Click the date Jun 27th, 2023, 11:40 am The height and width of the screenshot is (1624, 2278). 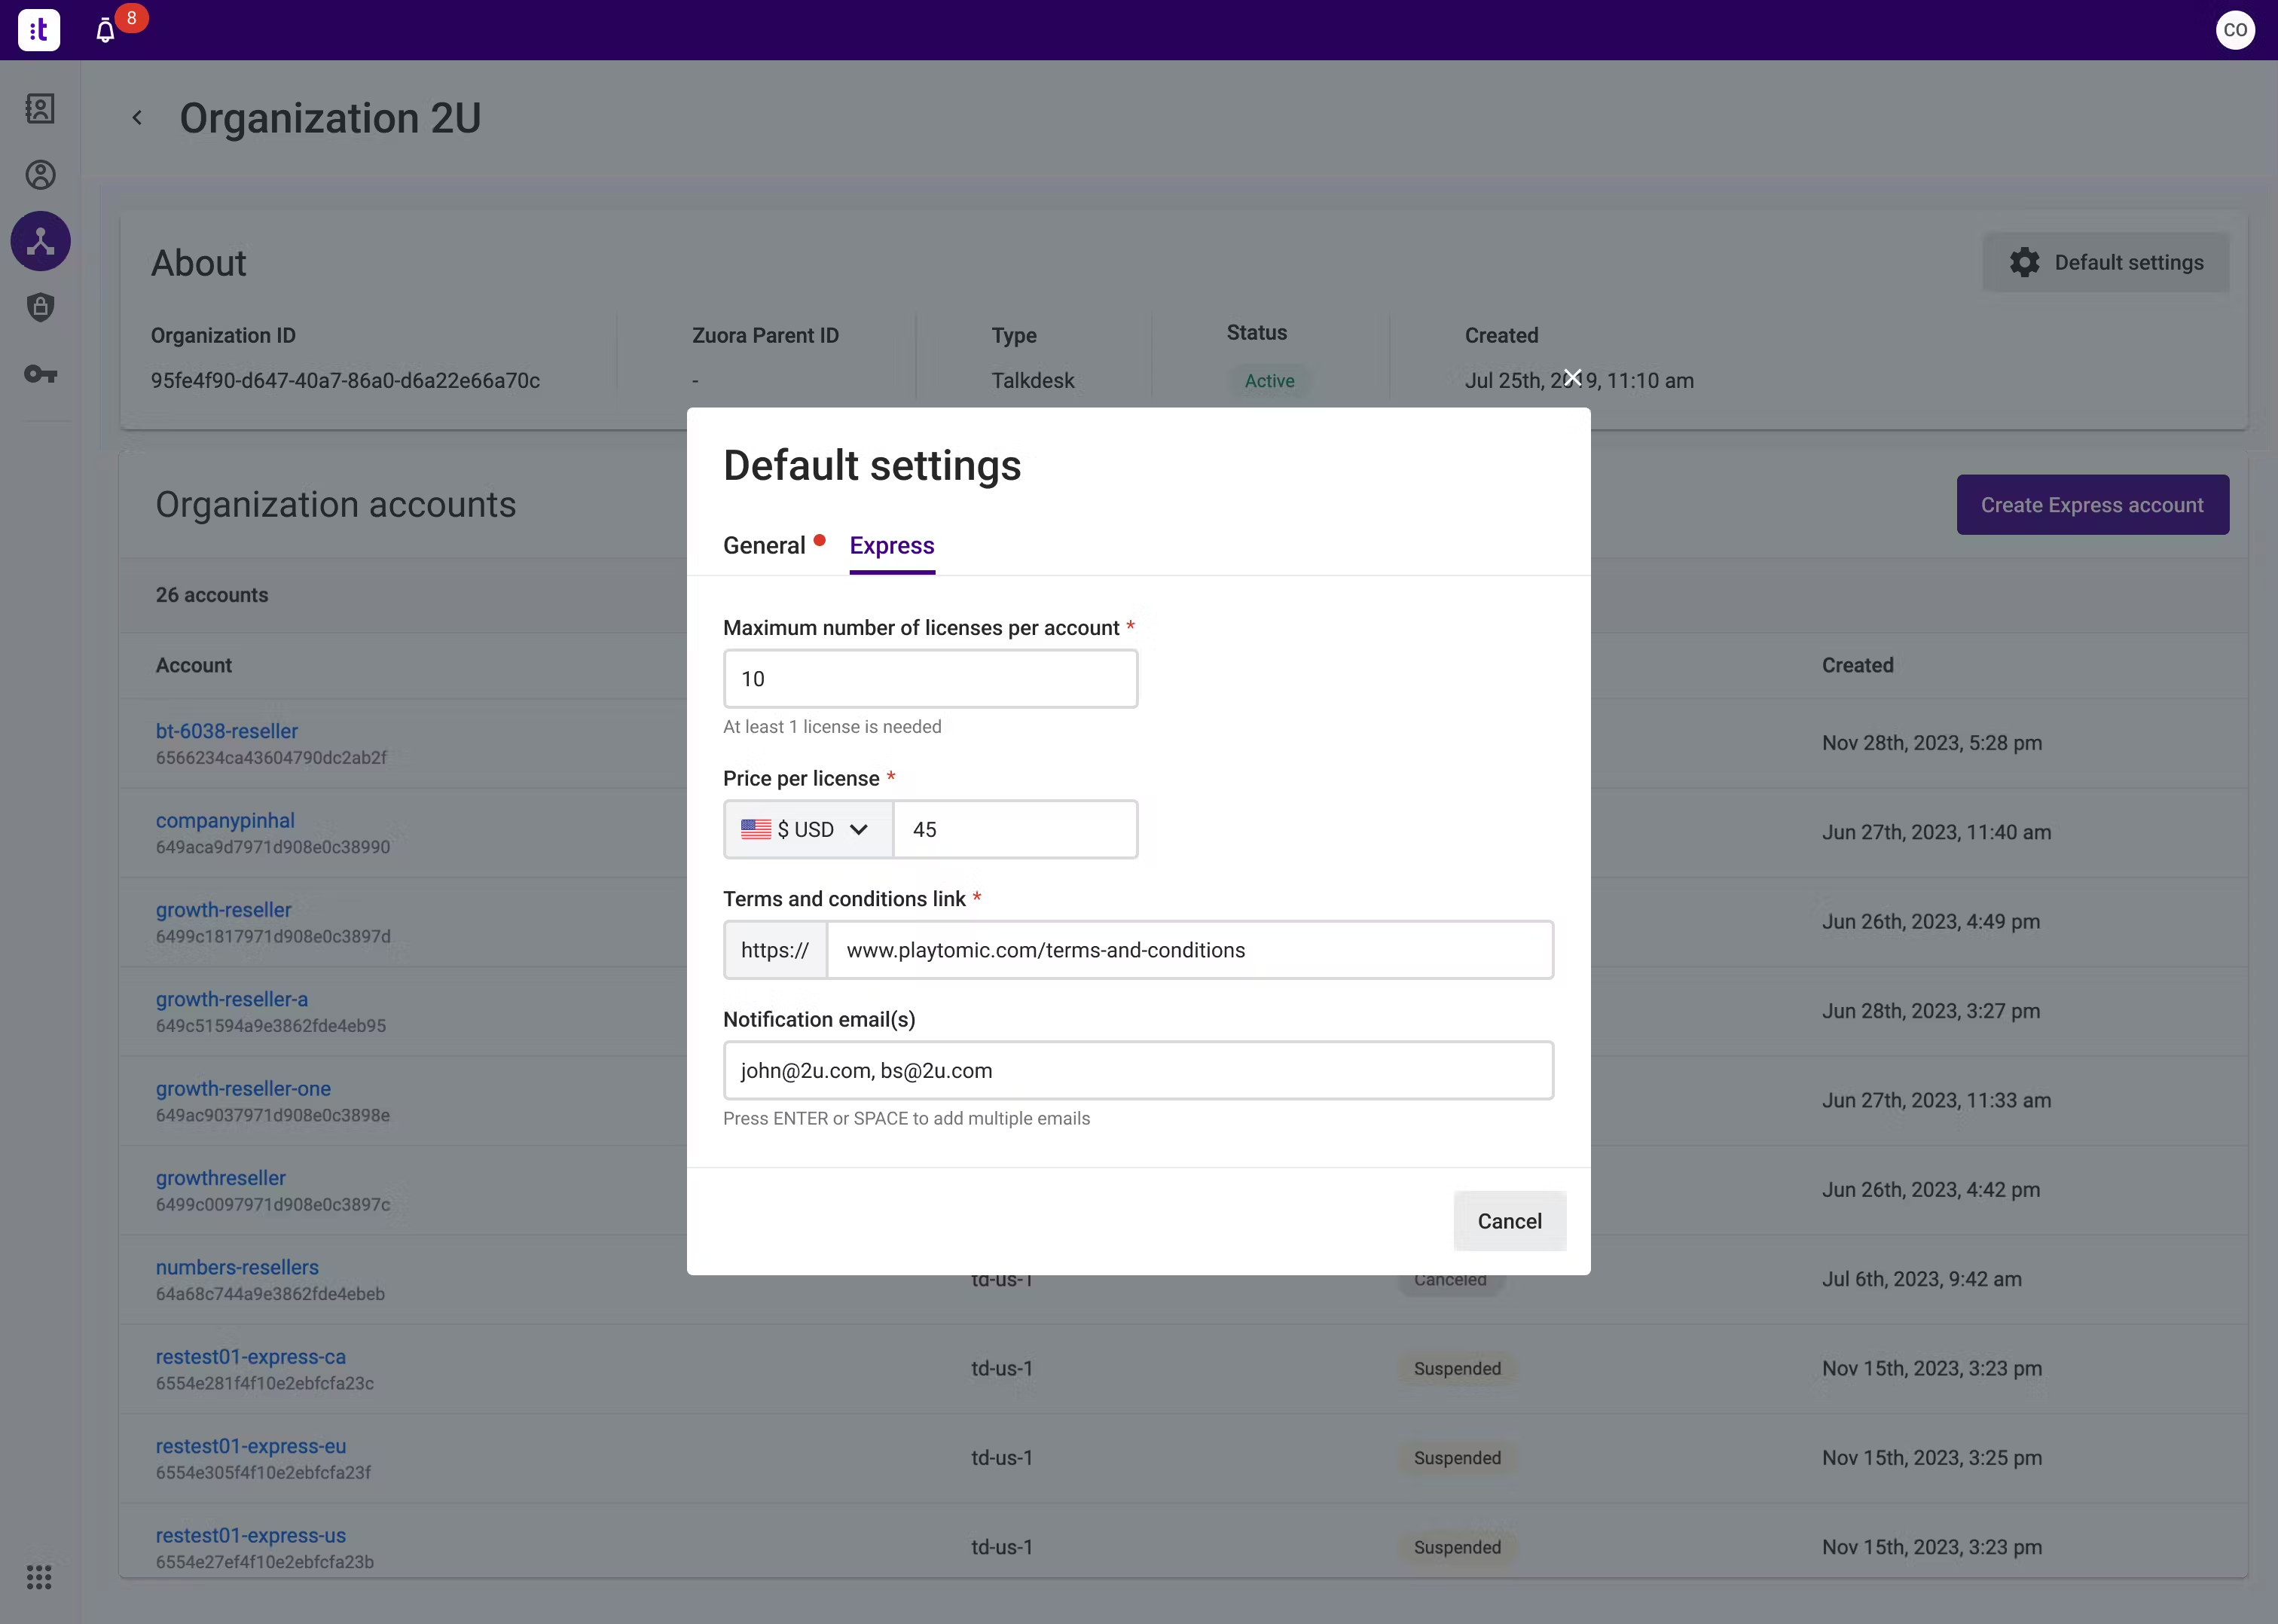click(x=1936, y=832)
